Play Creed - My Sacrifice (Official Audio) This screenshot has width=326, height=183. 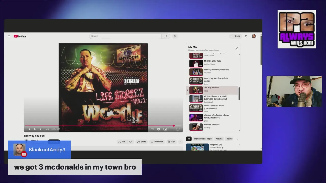coord(213,81)
